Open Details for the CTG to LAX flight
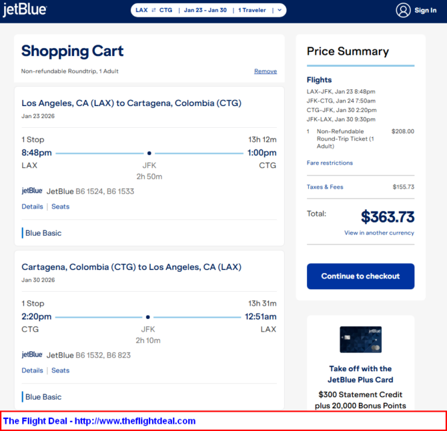 [32, 370]
